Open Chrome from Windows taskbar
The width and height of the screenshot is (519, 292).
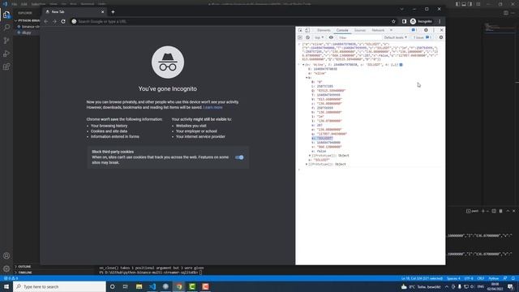[x=179, y=286]
